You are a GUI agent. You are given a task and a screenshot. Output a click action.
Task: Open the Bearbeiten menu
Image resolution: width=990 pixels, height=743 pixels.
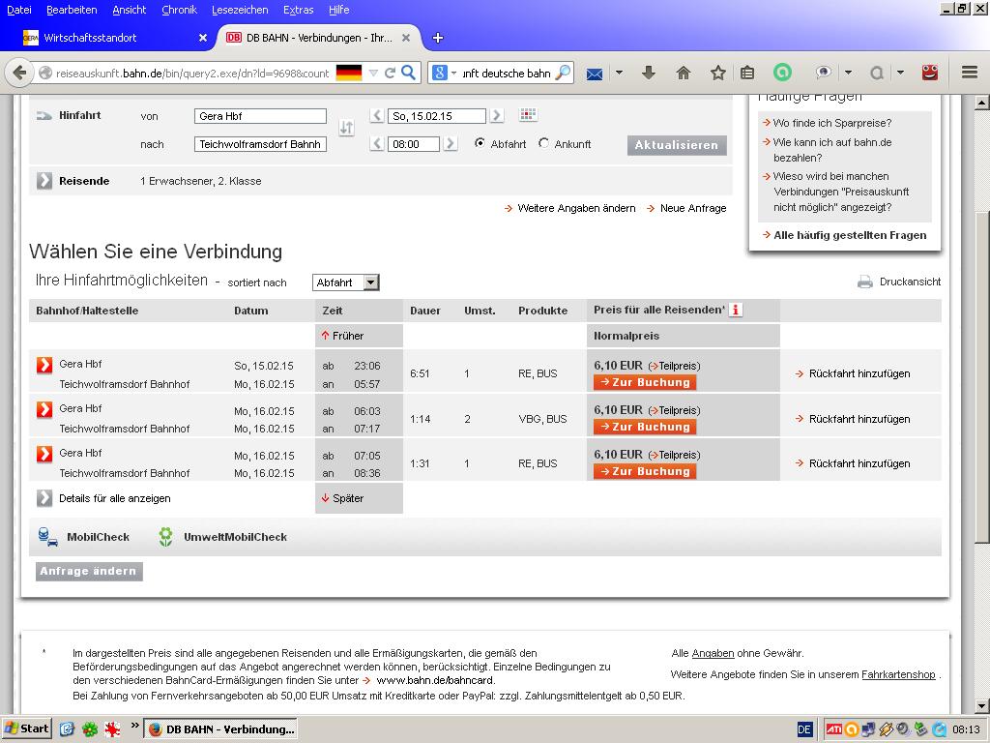(x=72, y=10)
